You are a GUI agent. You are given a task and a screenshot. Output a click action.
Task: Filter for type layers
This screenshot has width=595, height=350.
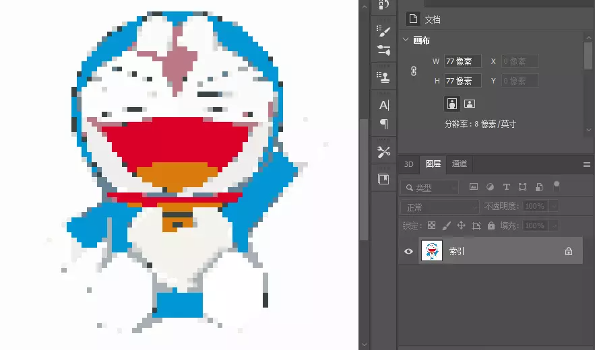[x=506, y=186]
